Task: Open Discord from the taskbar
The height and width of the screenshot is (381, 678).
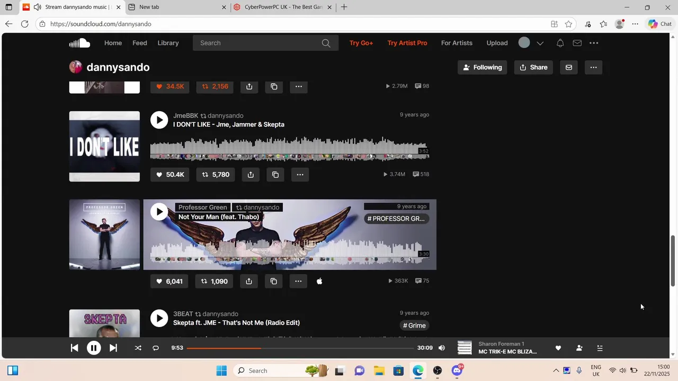Action: click(457, 370)
